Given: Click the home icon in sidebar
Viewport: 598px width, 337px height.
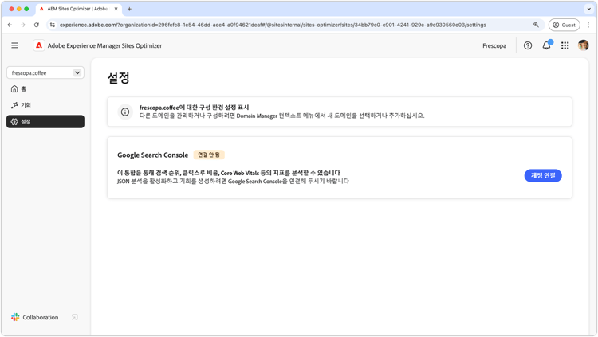Looking at the screenshot, I should click(14, 88).
